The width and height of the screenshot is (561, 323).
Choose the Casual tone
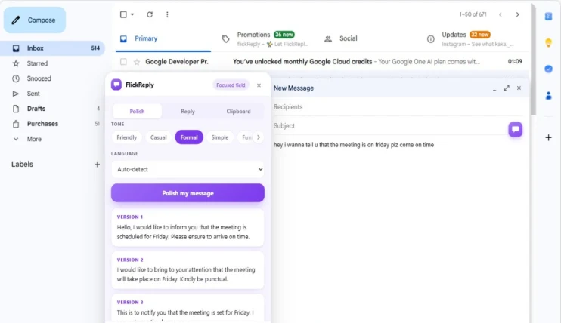158,137
